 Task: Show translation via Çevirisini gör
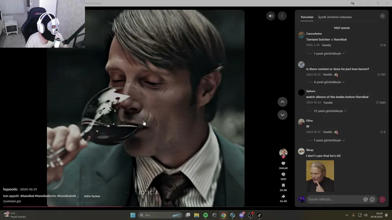[x=12, y=201]
